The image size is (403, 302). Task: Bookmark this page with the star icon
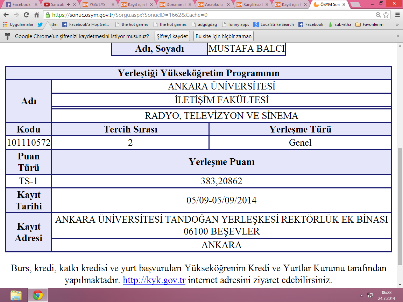tap(386, 15)
